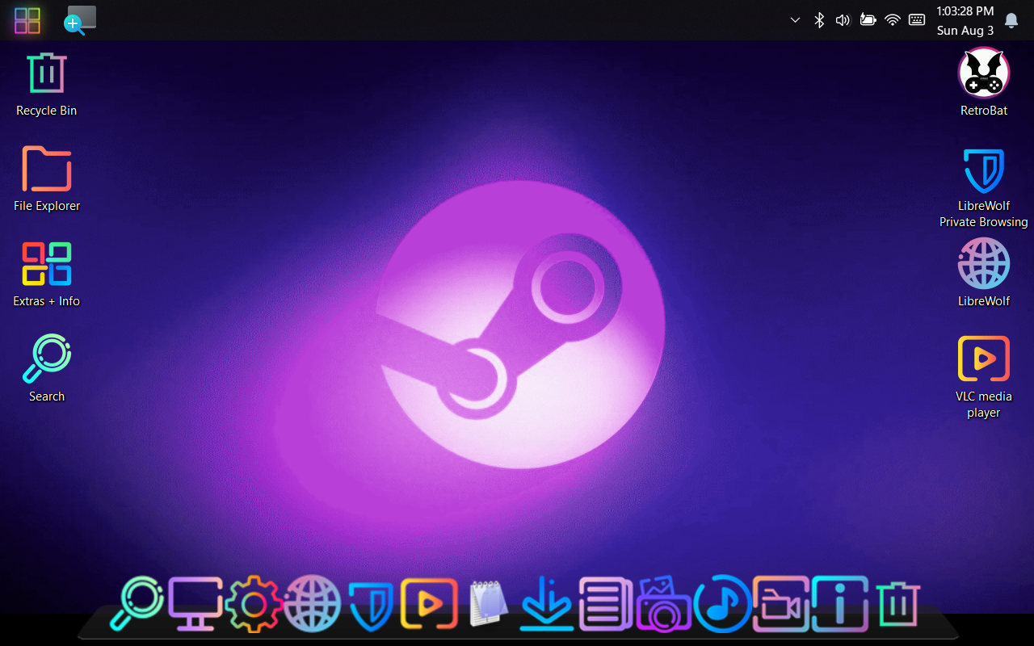Open the File Explorer desktop folder
Screen dimensions: 1034x646
[47, 170]
